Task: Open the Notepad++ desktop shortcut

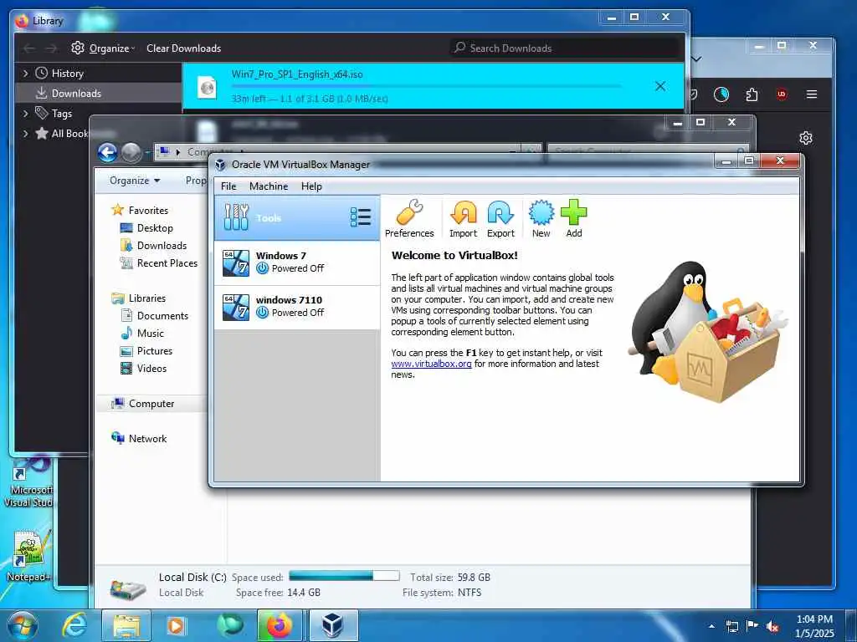Action: 29,556
